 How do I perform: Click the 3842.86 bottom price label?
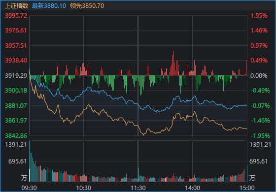click(16, 136)
